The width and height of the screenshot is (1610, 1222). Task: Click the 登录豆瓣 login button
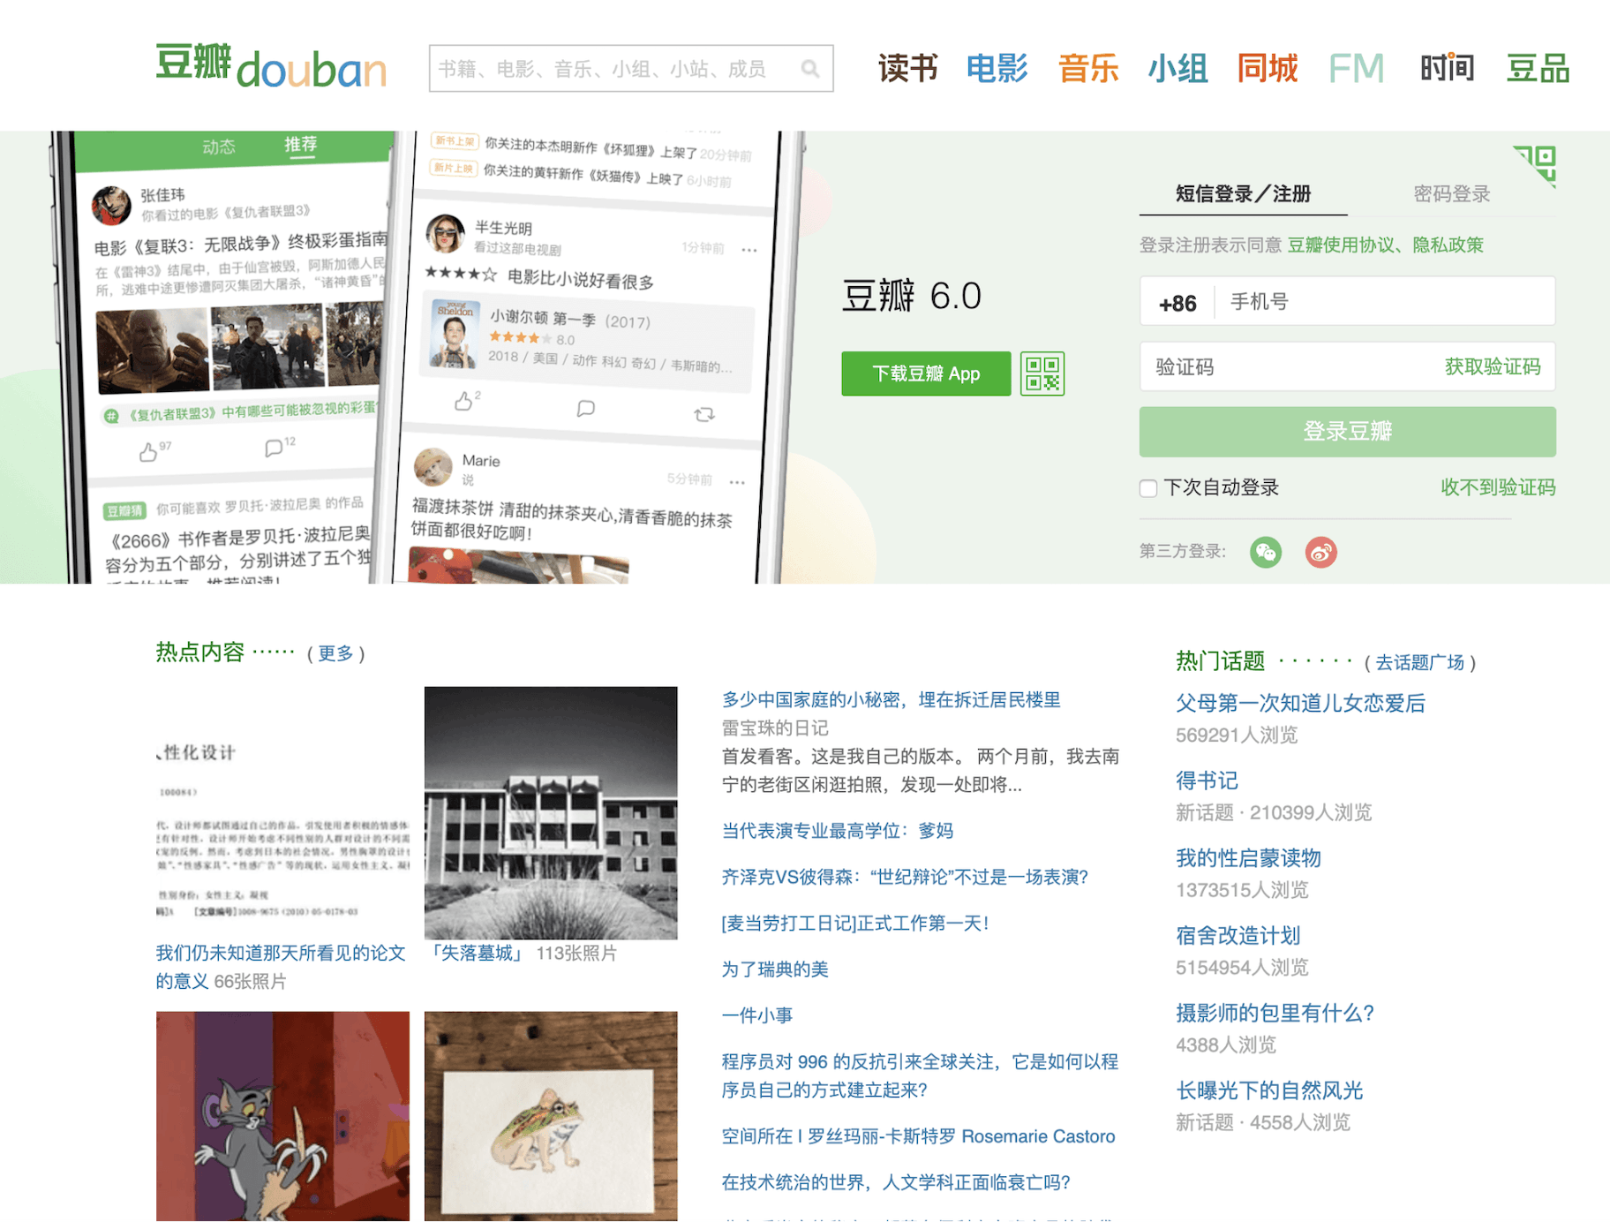[x=1347, y=432]
